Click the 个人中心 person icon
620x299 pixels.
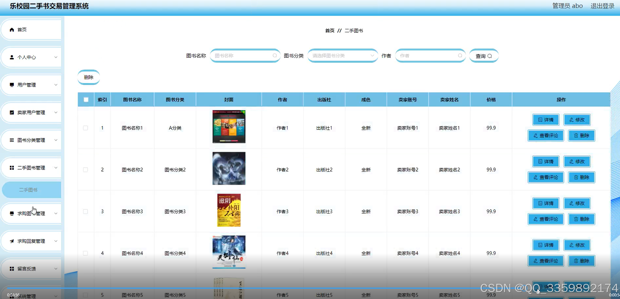coord(11,57)
